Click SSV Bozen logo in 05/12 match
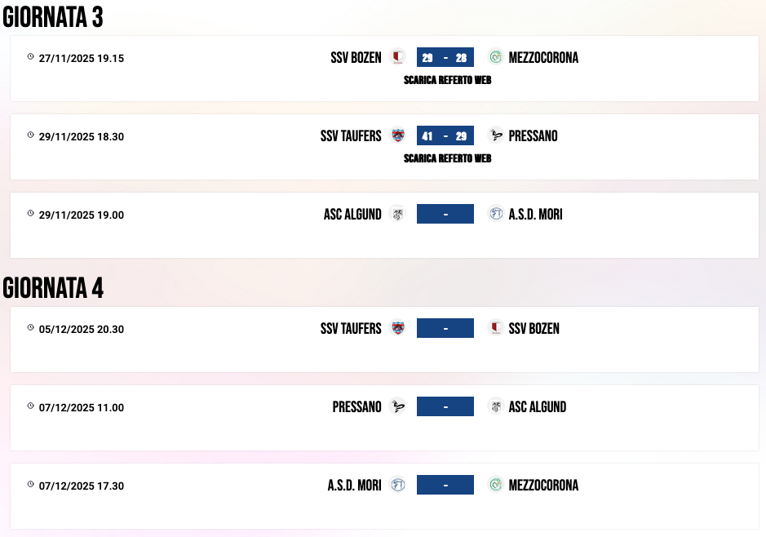Viewport: 766px width, 537px height. 495,328
